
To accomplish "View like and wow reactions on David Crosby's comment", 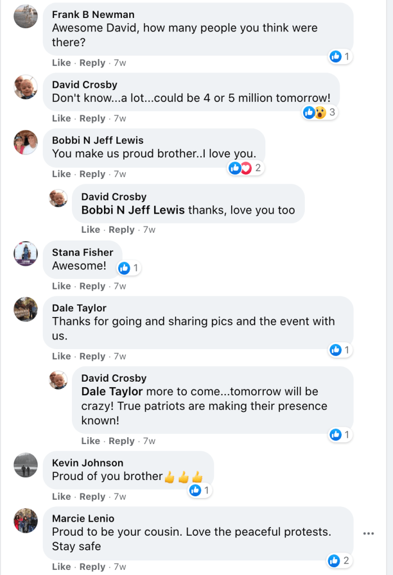I will click(x=319, y=112).
